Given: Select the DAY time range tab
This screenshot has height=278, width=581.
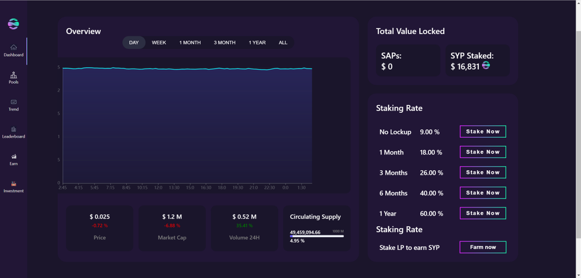Looking at the screenshot, I should (134, 43).
